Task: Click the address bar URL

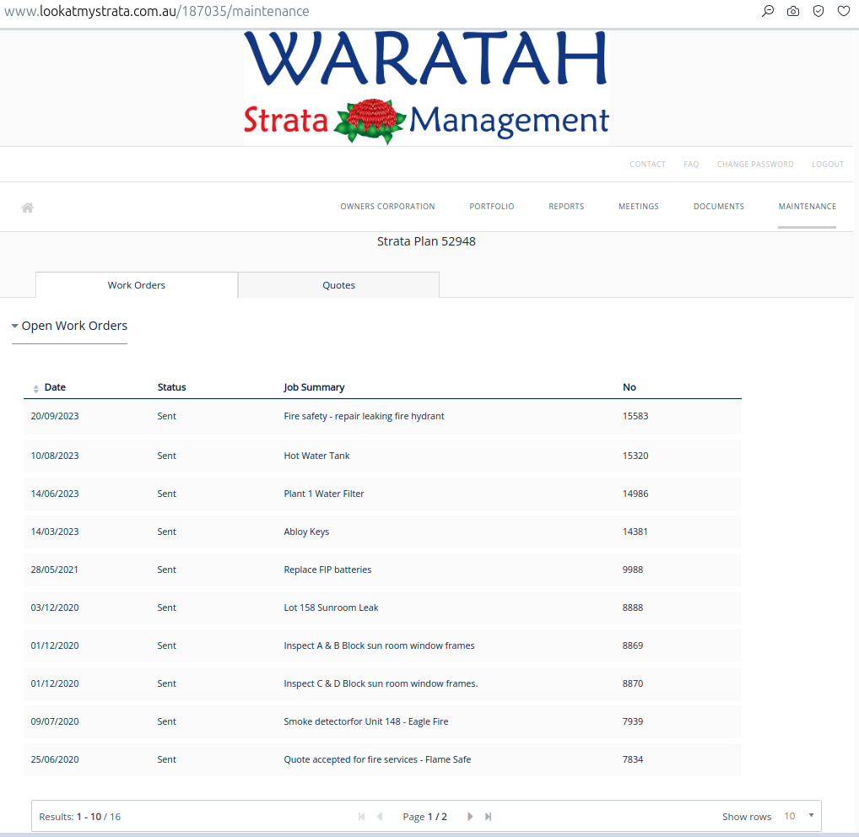Action: tap(157, 11)
